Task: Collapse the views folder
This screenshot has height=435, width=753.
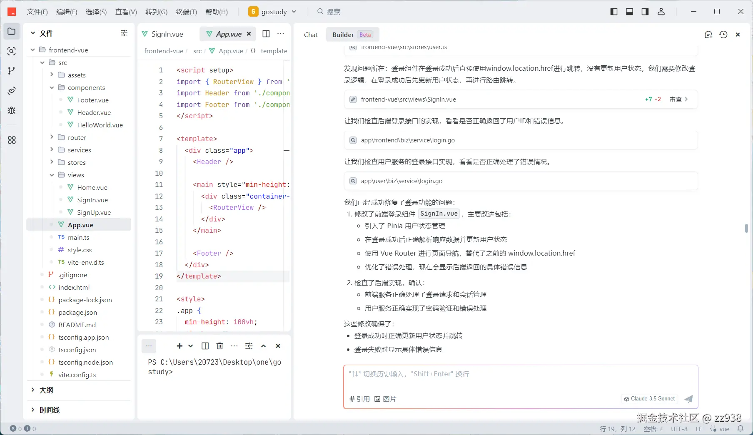Action: (x=52, y=175)
